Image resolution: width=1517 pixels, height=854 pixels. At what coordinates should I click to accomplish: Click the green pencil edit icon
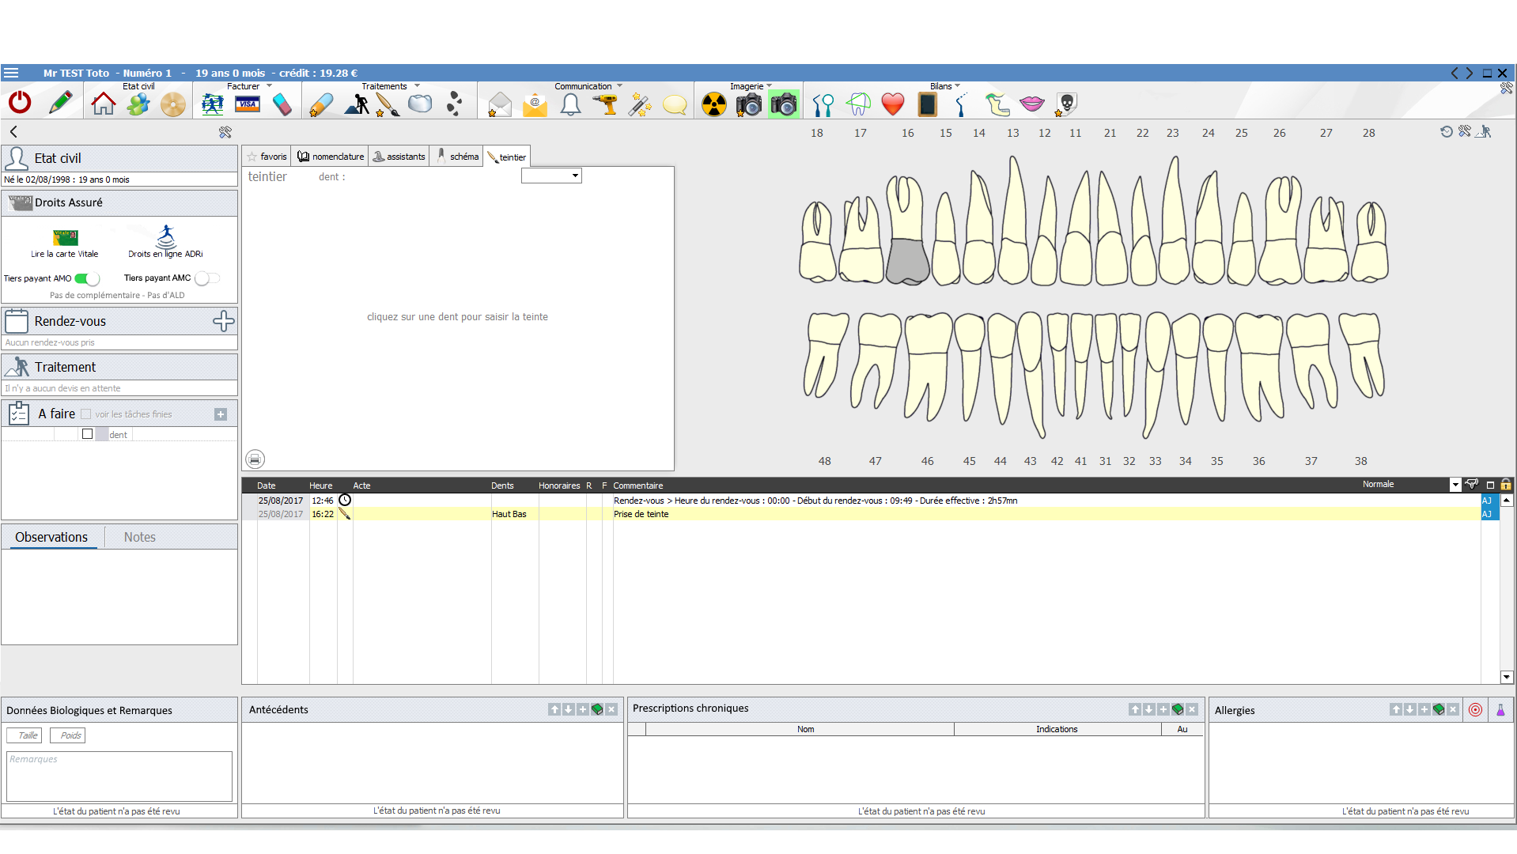(61, 103)
